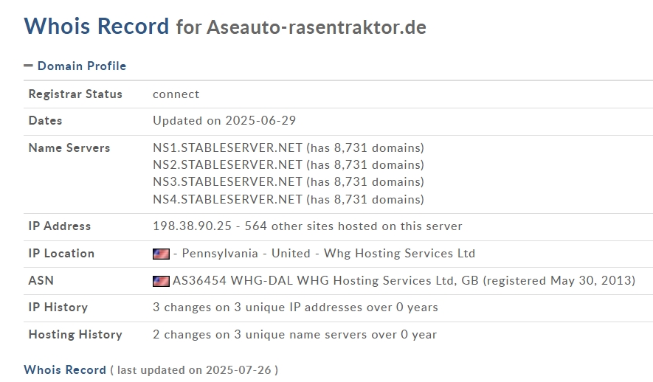Screen dimensions: 653x382
Task: Click 564 other sites hosted on this server
Action: click(x=353, y=226)
